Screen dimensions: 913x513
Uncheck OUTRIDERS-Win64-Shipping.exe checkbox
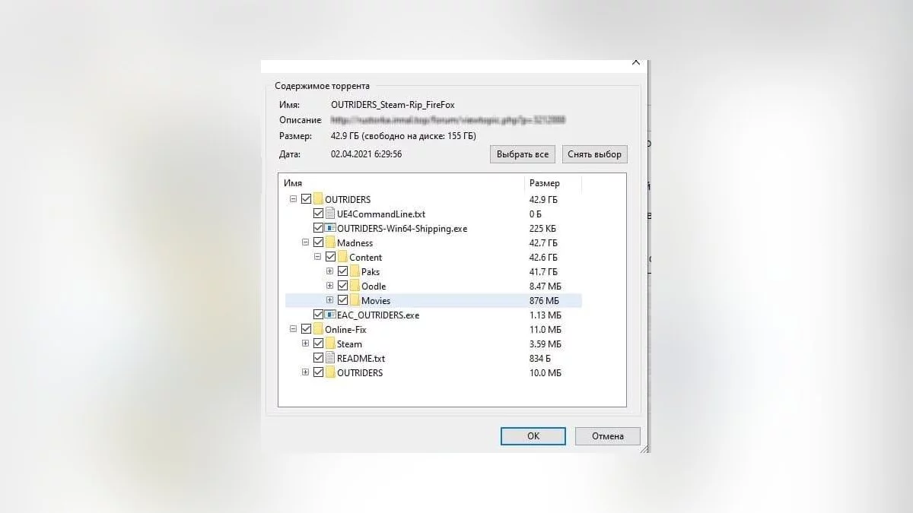pos(318,228)
